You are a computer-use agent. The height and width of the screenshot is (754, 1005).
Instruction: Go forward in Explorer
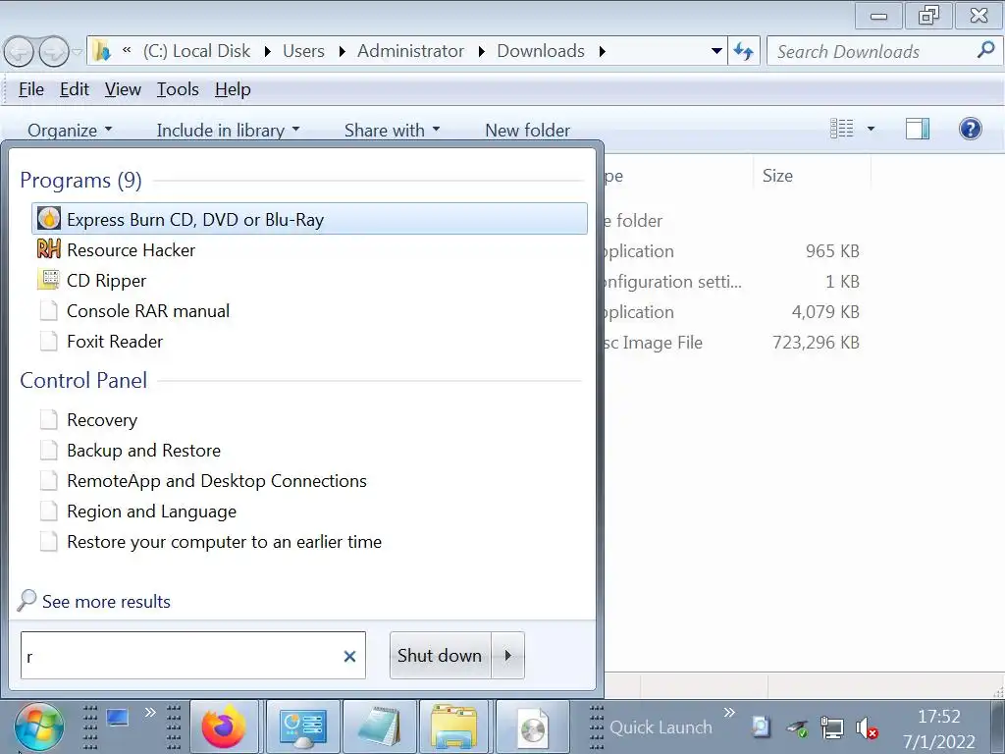pos(54,52)
